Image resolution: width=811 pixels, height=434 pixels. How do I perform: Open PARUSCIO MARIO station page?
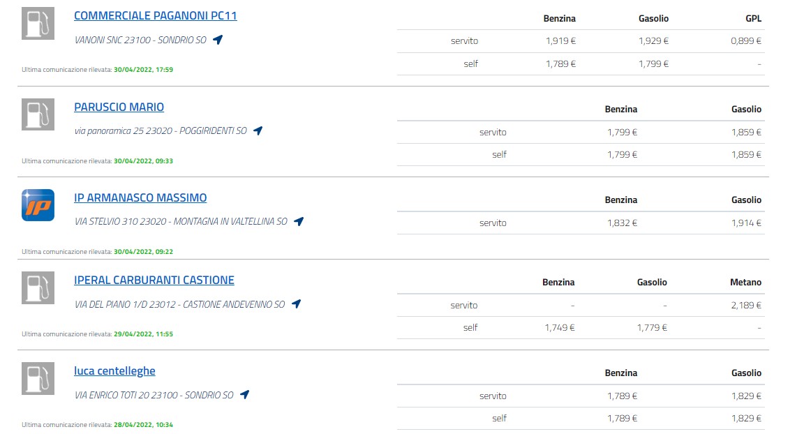119,107
